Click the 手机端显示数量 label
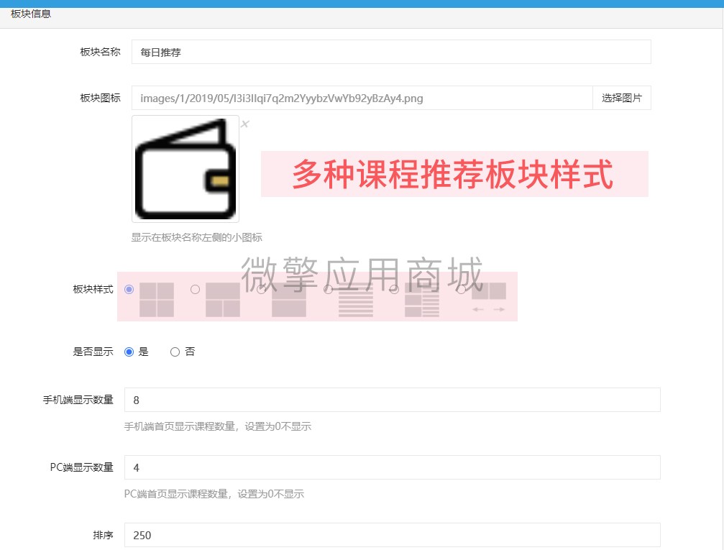724x550 pixels. (78, 400)
